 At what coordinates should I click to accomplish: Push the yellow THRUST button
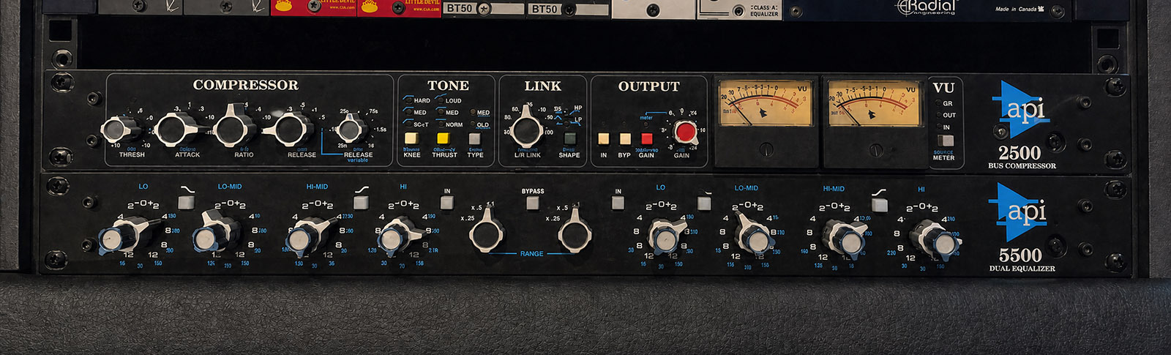pos(444,138)
